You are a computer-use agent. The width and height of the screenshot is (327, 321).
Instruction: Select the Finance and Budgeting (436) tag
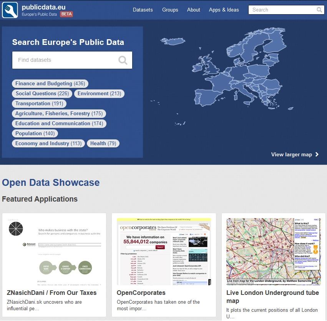[50, 84]
